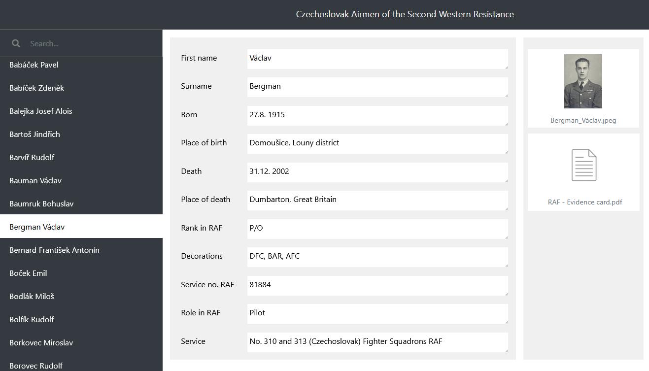Click the Rank in RAF field

[x=377, y=229]
